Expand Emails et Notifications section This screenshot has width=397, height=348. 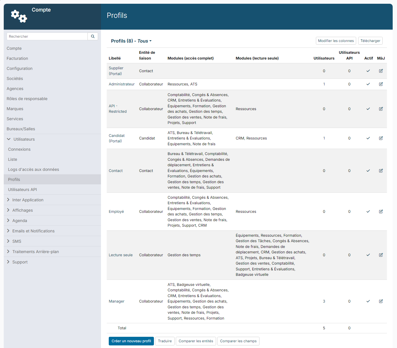(52, 231)
